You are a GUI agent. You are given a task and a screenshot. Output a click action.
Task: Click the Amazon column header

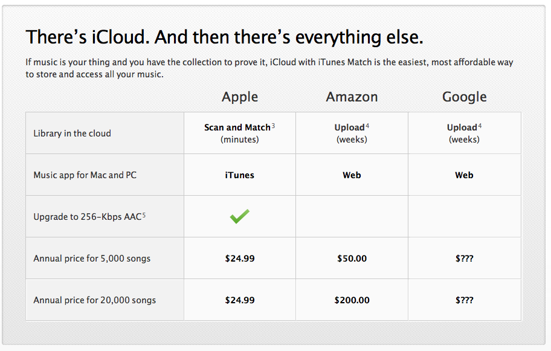(352, 97)
